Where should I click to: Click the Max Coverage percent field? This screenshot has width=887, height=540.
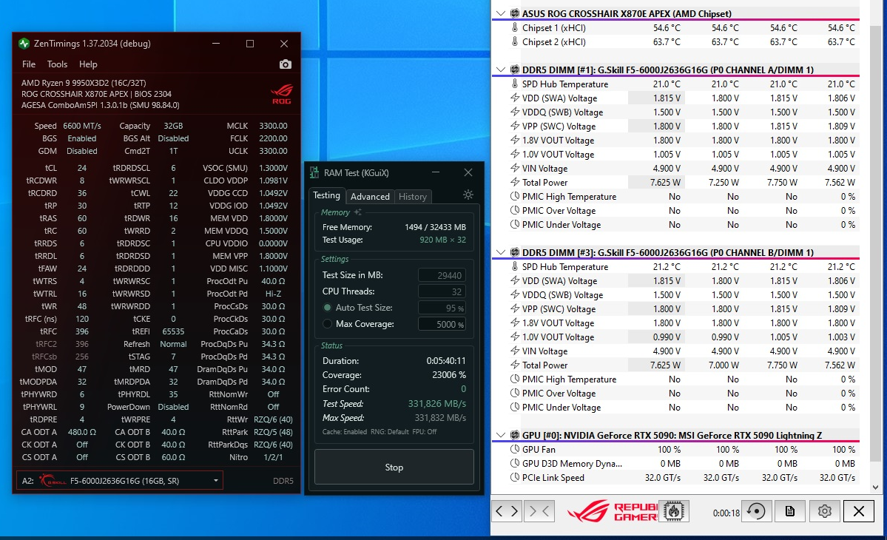coord(442,325)
